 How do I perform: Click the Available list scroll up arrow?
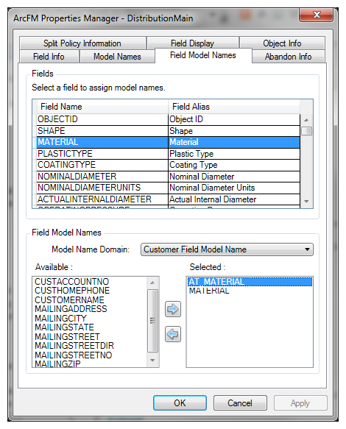click(x=152, y=283)
